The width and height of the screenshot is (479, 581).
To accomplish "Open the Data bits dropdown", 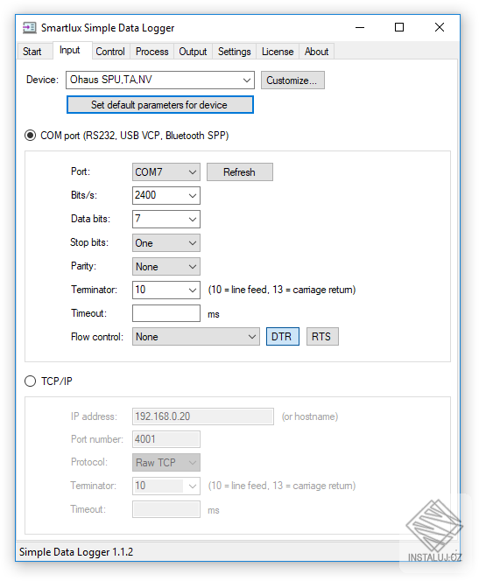I will tap(166, 219).
